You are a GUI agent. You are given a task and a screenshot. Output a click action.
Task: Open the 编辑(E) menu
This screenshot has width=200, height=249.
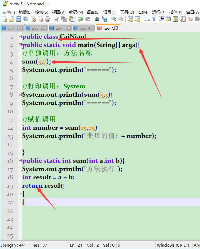click(25, 12)
